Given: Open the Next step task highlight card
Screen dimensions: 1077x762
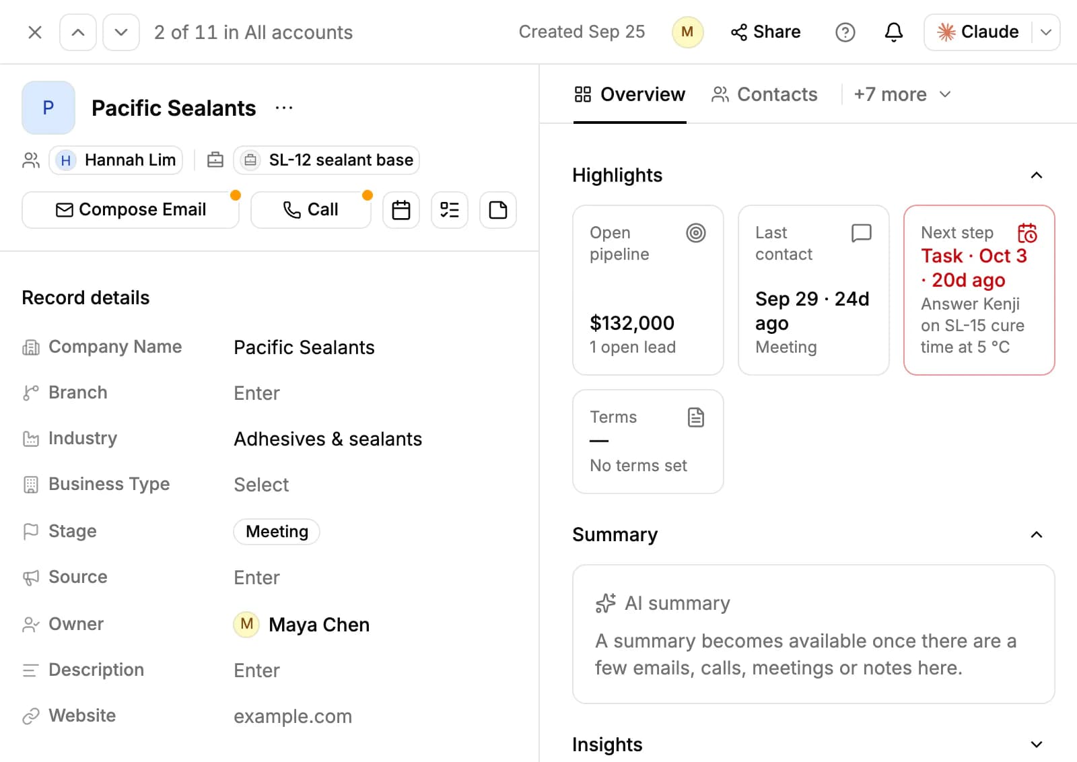Looking at the screenshot, I should (x=979, y=290).
